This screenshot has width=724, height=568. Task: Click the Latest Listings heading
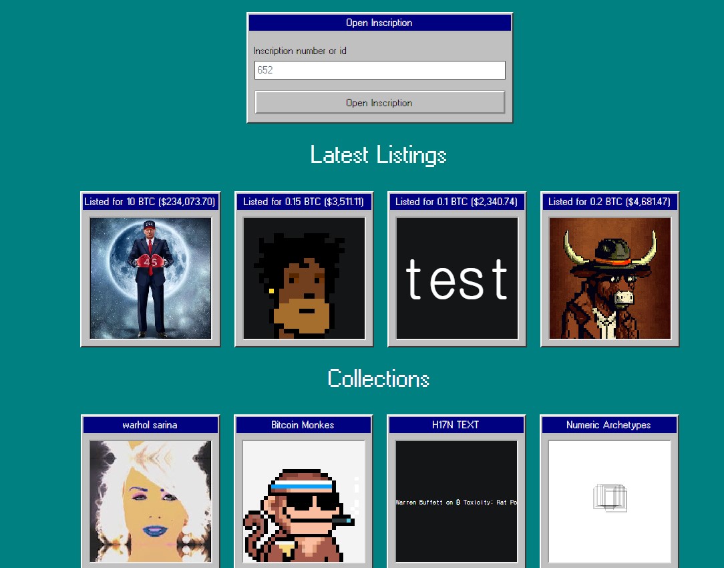point(378,155)
